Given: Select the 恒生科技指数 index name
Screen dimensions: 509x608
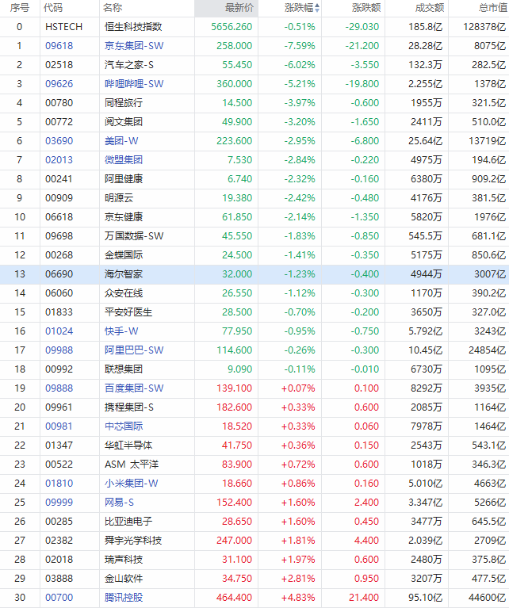Looking at the screenshot, I should click(x=133, y=27).
